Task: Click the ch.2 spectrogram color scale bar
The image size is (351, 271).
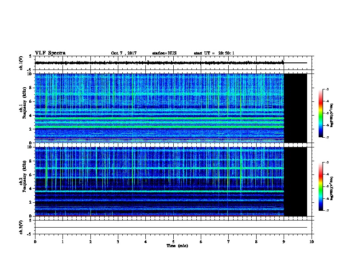Action: click(x=320, y=186)
